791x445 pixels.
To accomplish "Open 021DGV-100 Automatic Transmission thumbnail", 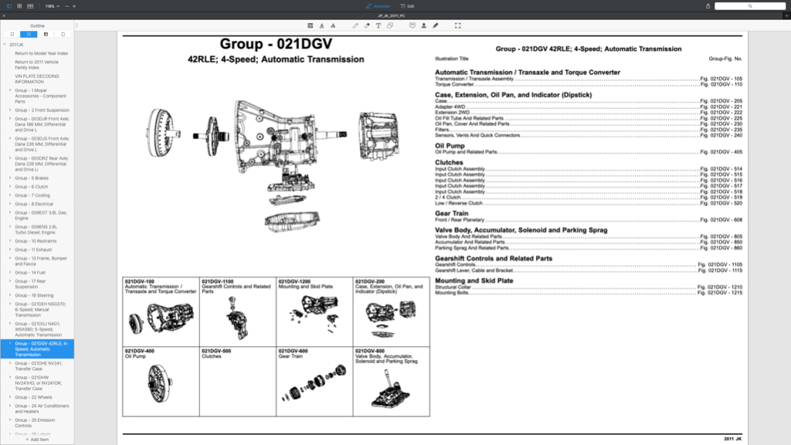I will [x=161, y=312].
